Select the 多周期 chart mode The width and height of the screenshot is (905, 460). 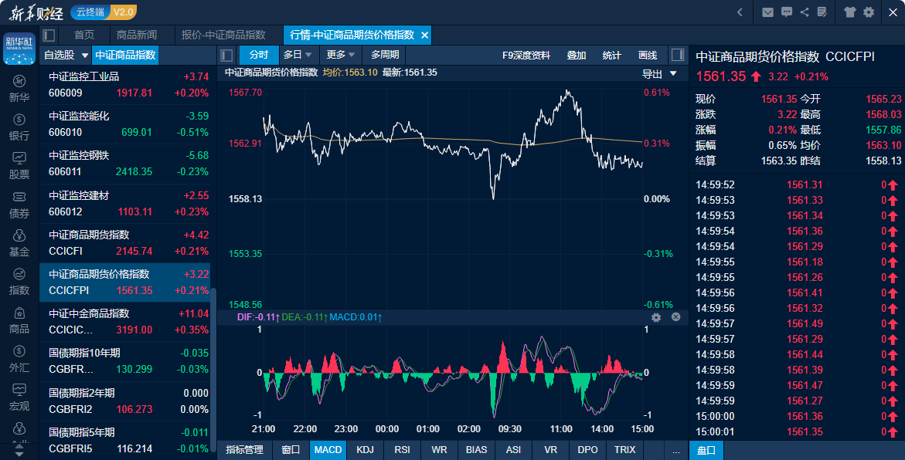pyautogui.click(x=385, y=55)
